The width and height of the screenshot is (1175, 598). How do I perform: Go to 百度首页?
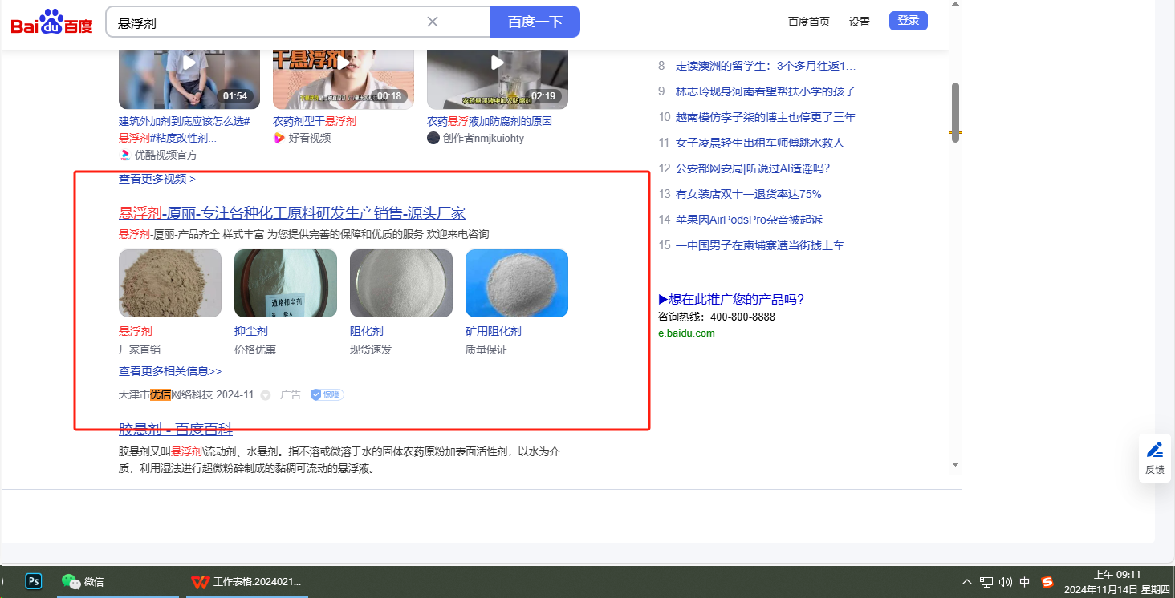tap(809, 22)
